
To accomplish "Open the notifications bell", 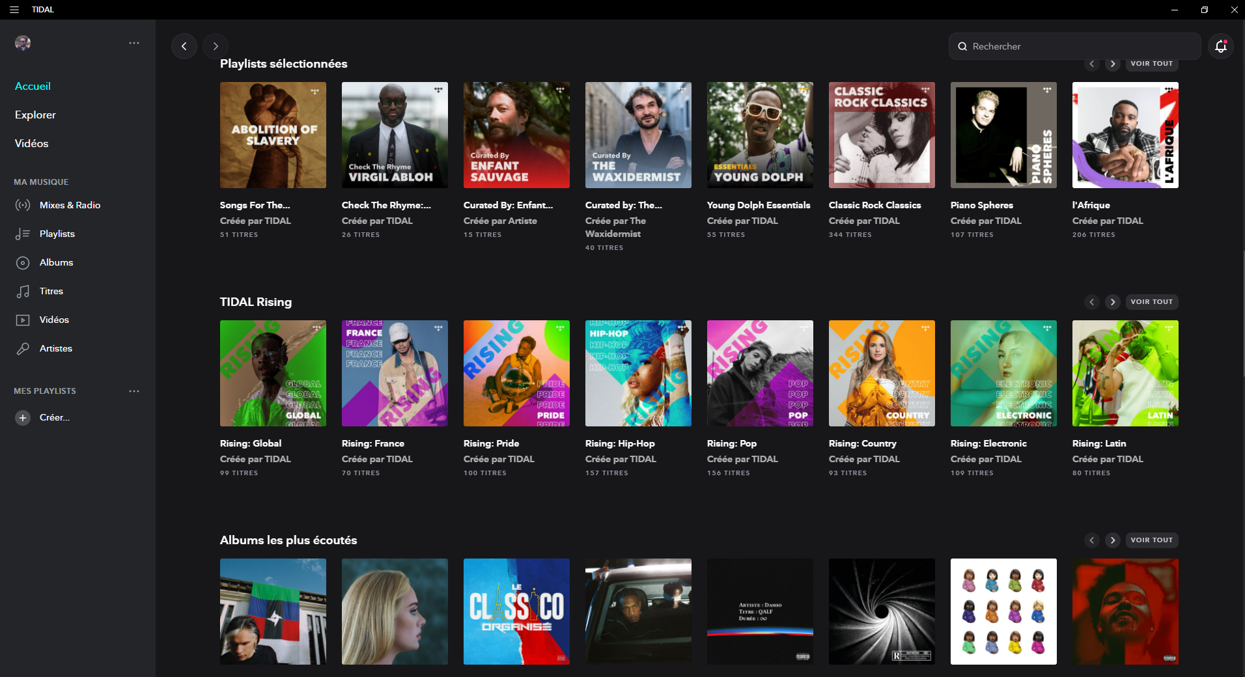I will [x=1221, y=46].
